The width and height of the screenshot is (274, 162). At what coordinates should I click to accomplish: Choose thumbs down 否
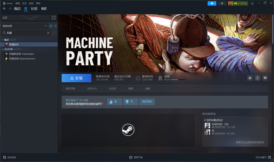[x=131, y=102]
